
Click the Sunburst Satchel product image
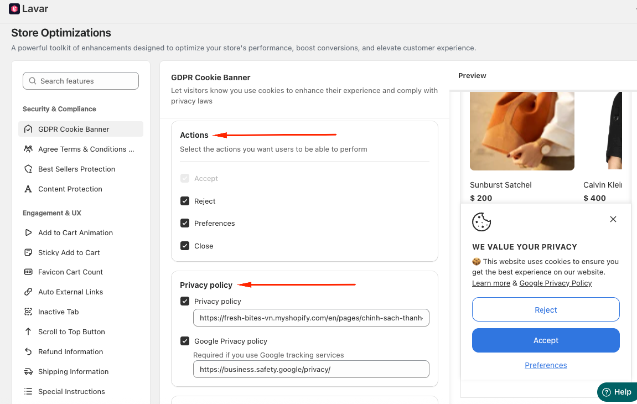tap(522, 131)
